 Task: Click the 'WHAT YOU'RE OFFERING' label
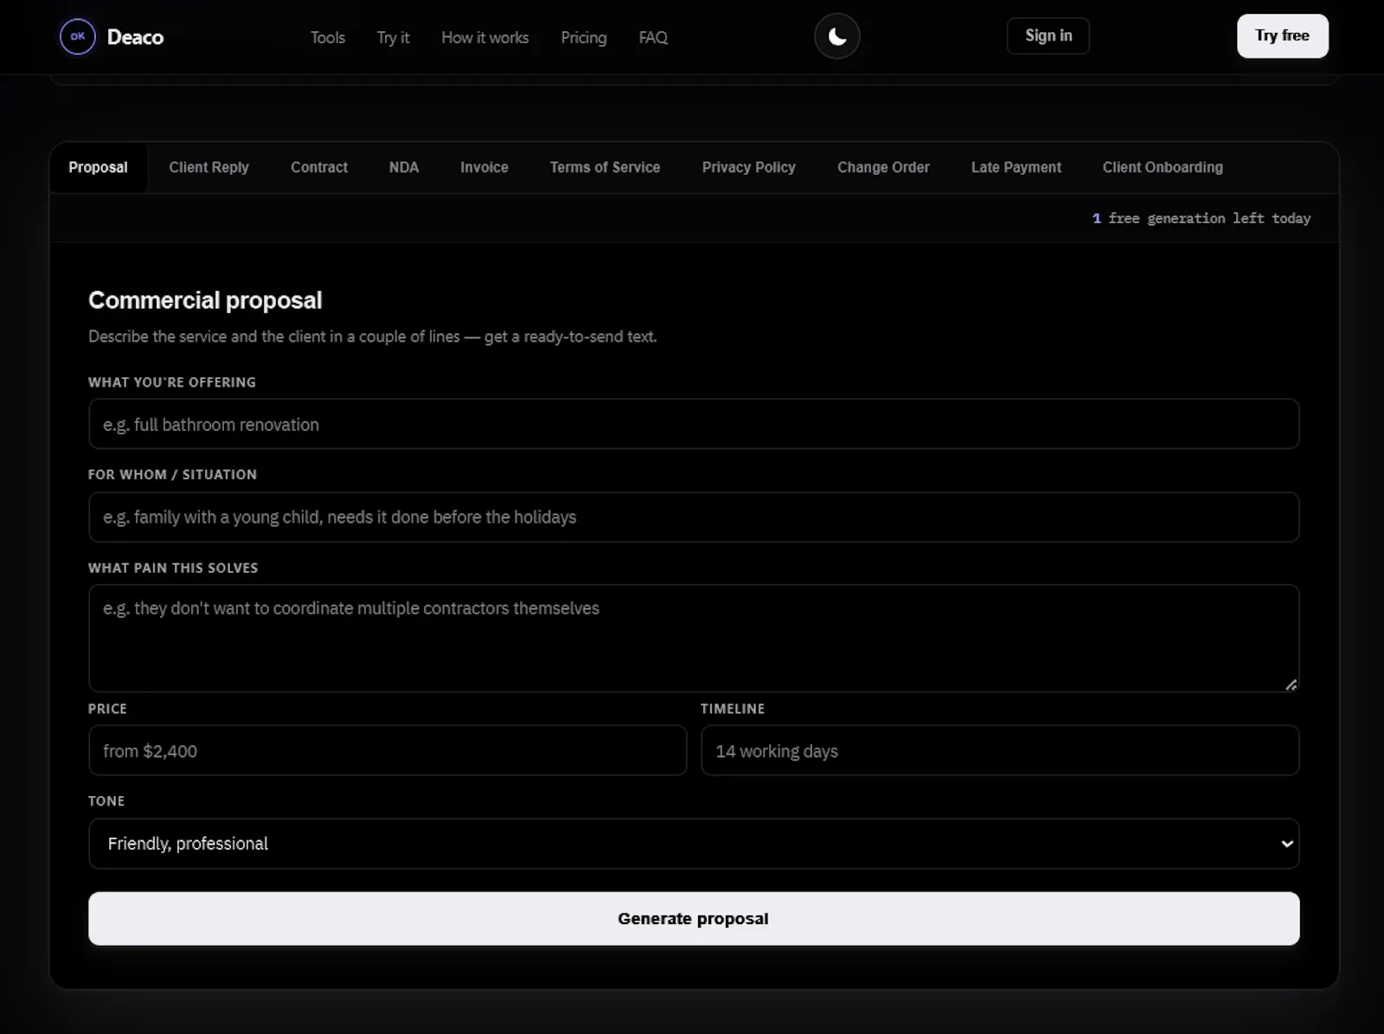point(172,382)
